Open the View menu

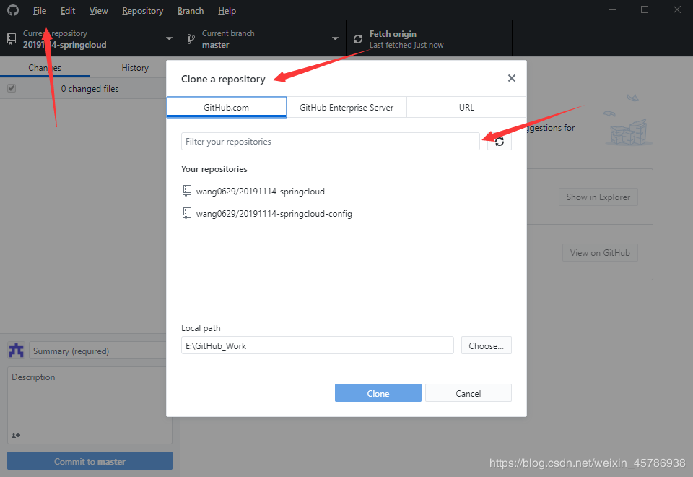coord(98,11)
